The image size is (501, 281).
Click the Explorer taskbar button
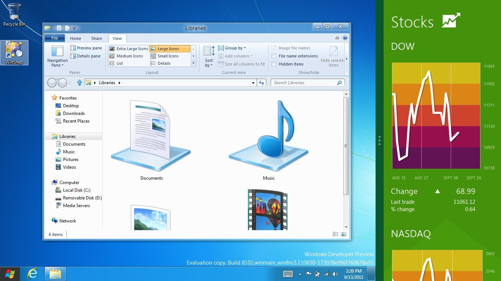click(x=55, y=274)
